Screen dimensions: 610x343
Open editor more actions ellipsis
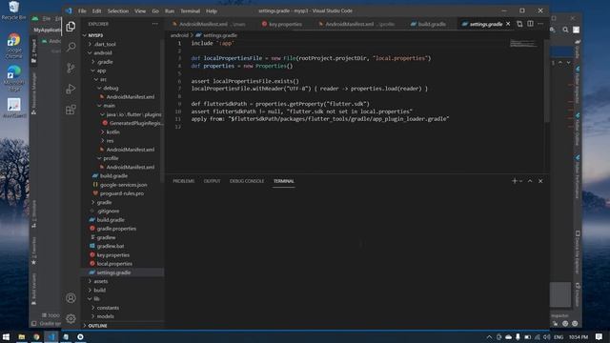pos(540,24)
